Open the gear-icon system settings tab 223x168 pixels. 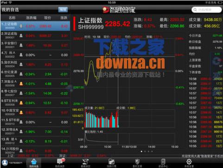189,163
